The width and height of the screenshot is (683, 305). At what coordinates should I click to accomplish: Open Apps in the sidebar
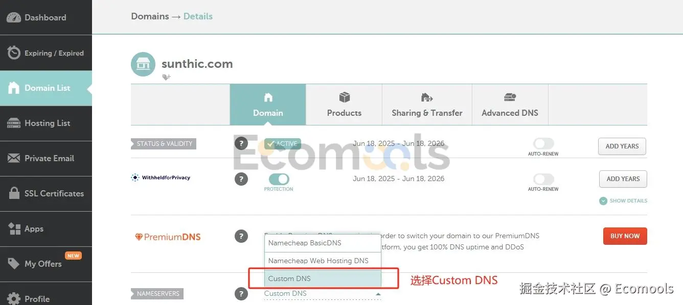tap(46, 228)
